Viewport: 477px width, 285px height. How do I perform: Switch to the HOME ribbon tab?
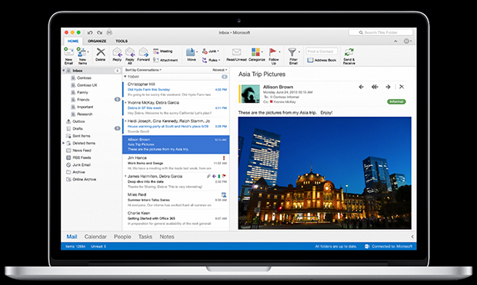73,41
